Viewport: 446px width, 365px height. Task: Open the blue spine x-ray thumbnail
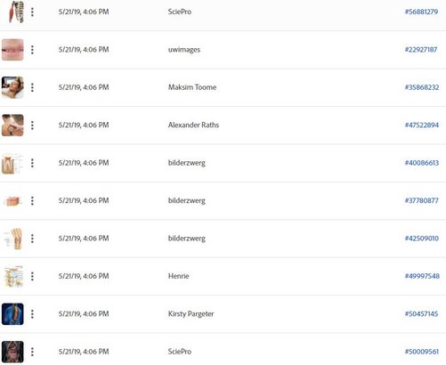pos(12,314)
